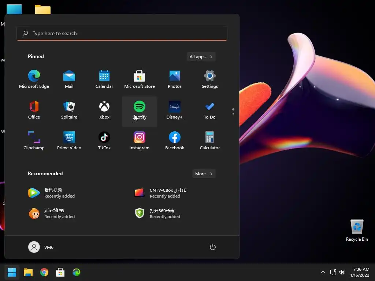
Task: Launch the Xbox app
Action: click(x=104, y=110)
